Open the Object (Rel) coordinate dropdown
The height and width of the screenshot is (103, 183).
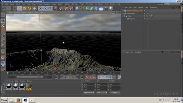[89, 92]
